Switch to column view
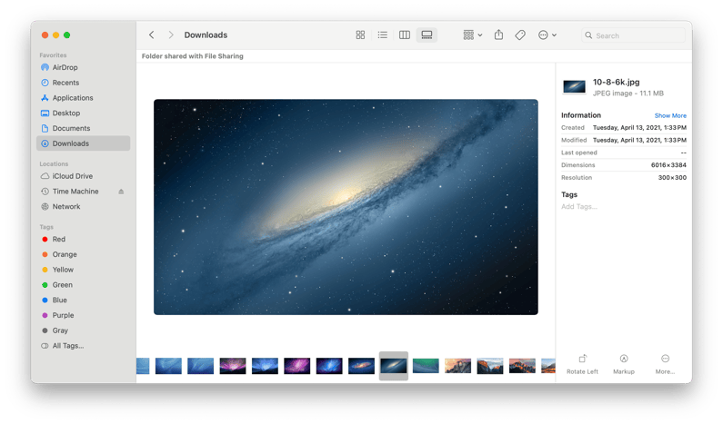723x424 pixels. (405, 35)
